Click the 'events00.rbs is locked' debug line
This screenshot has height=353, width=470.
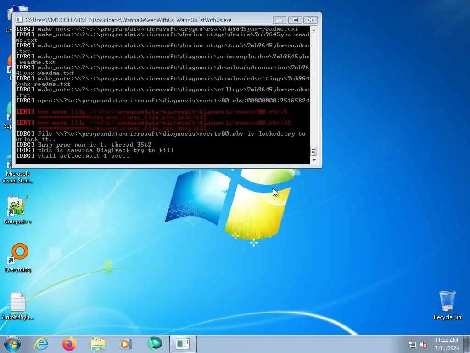tap(161, 137)
